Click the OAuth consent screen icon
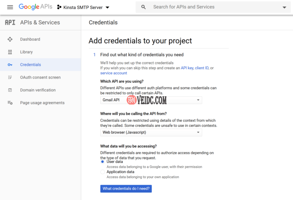Image resolution: width=293 pixels, height=200 pixels. (x=10, y=77)
